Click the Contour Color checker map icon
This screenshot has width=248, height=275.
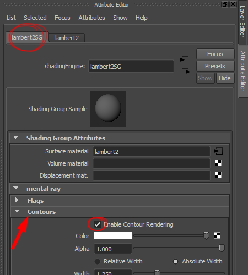217,235
